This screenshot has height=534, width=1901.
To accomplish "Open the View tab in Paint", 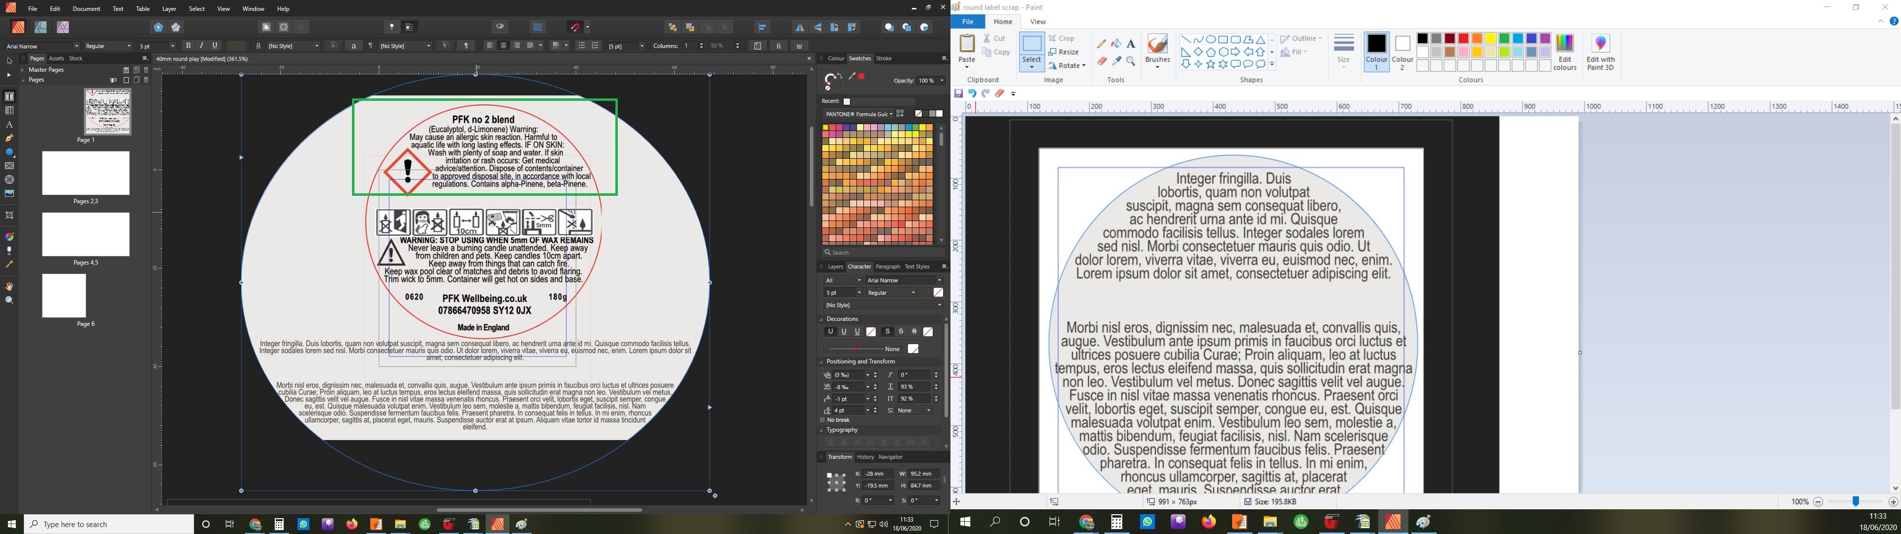I will [1038, 21].
